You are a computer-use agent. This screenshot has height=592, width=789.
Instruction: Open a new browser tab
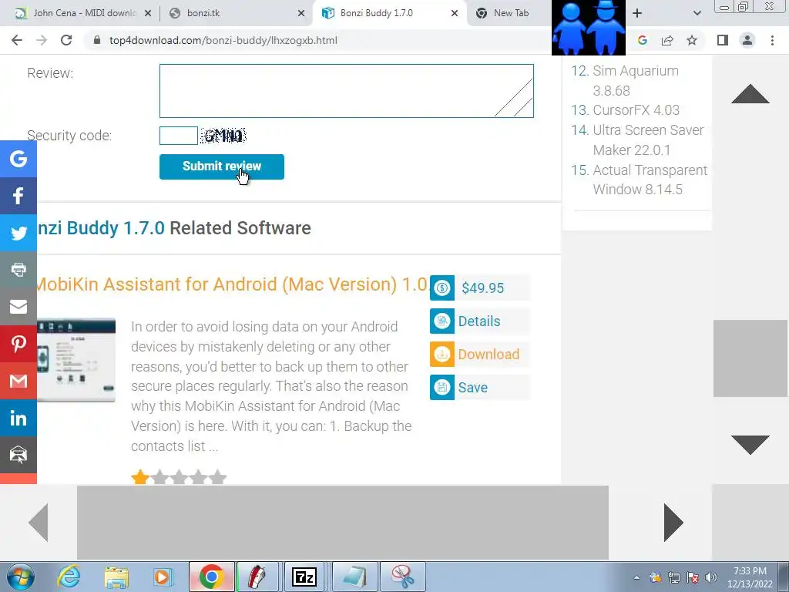coord(637,13)
